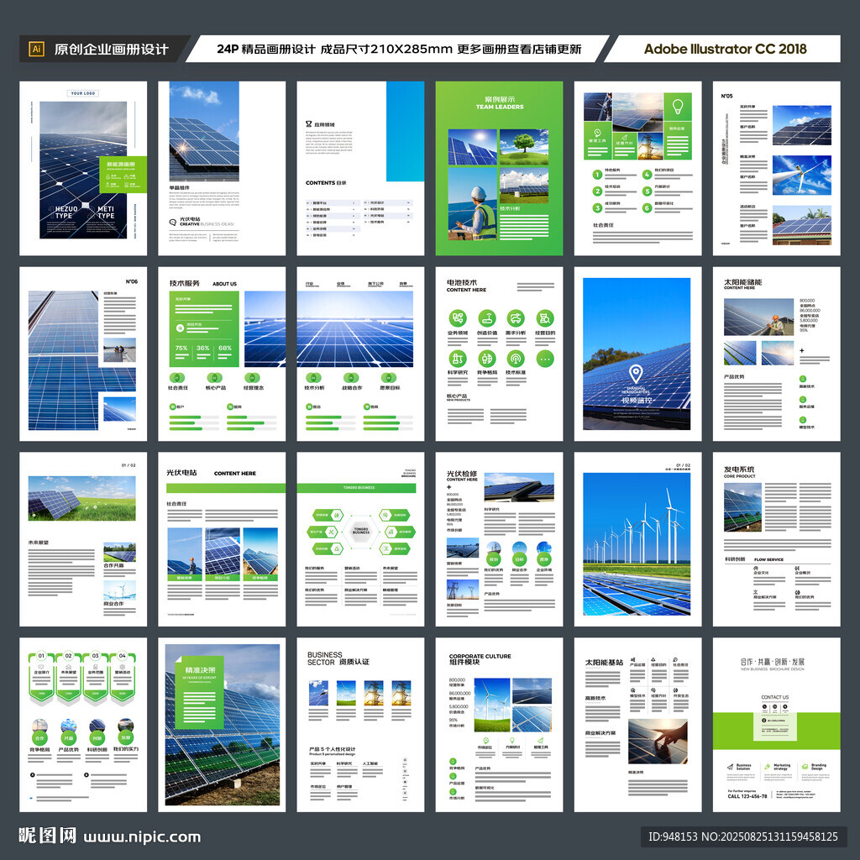The width and height of the screenshot is (860, 860).
Task: Click the engineer in hard hat photo
Action: coord(472,203)
